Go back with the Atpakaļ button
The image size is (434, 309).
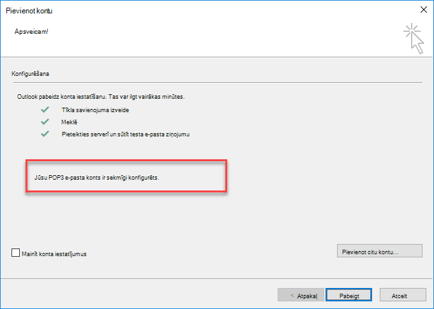(x=301, y=295)
